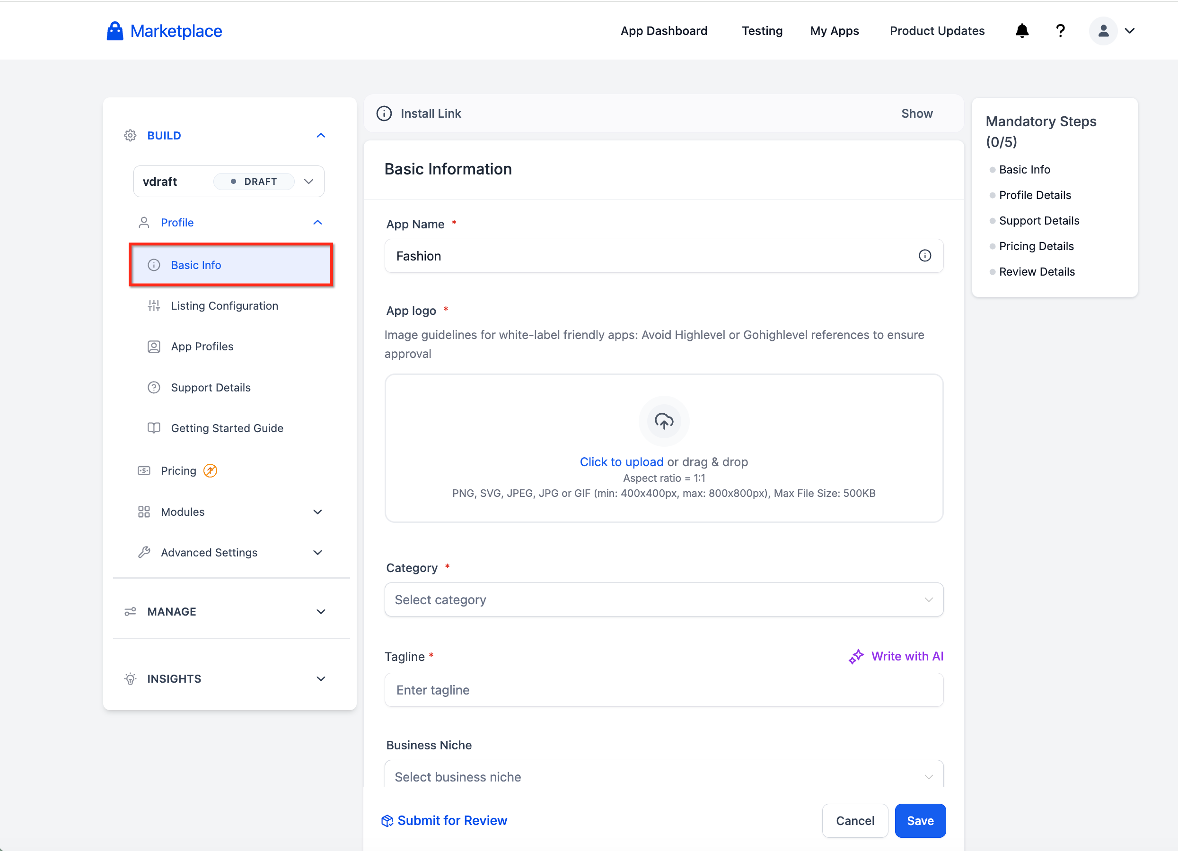Click the Enter tagline input field
The image size is (1178, 851).
663,690
